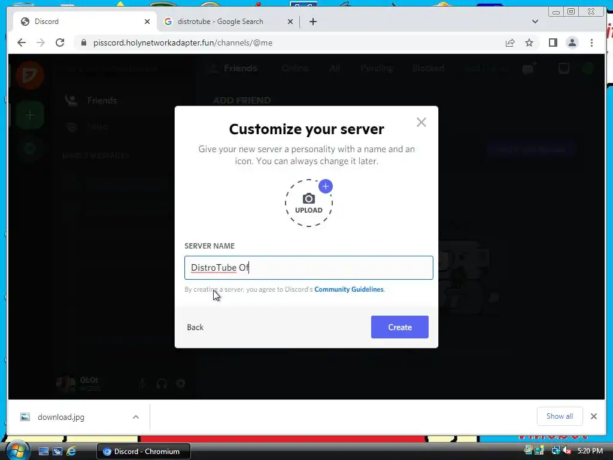Click the Discord home logo in sidebar

30,75
